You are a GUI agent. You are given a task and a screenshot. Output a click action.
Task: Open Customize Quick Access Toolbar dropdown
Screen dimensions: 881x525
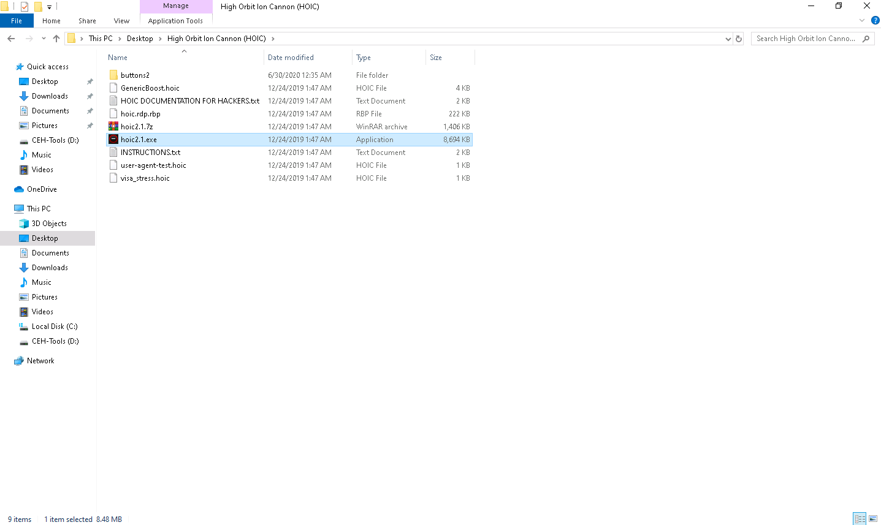click(x=49, y=7)
